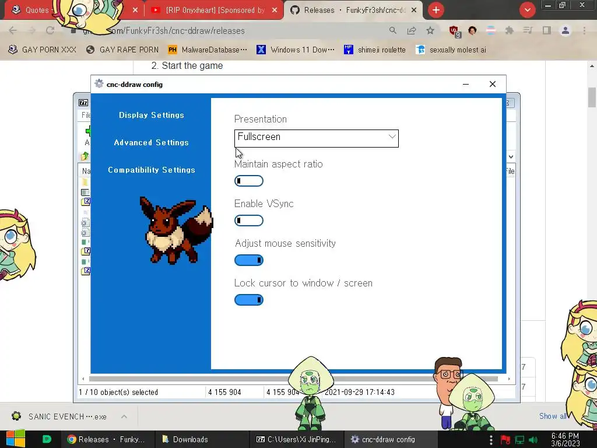The image size is (597, 448).
Task: Click the volume speaker tray icon
Action: (533, 440)
